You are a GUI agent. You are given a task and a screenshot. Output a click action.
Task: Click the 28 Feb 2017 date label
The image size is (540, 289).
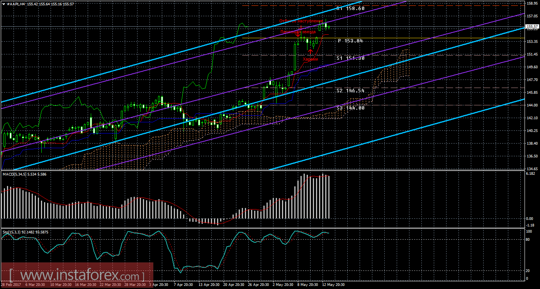[x=11, y=285]
